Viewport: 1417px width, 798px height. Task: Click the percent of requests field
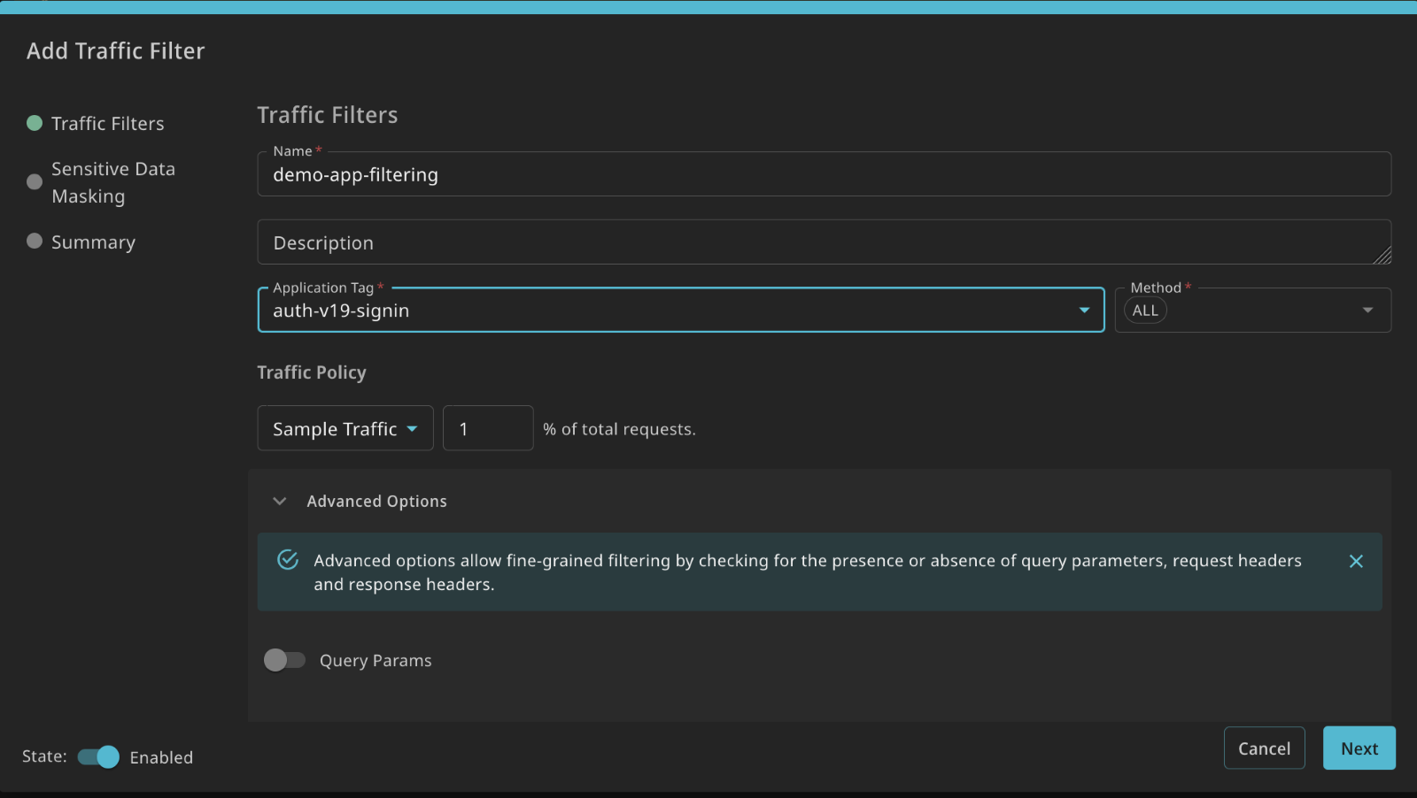pos(488,428)
